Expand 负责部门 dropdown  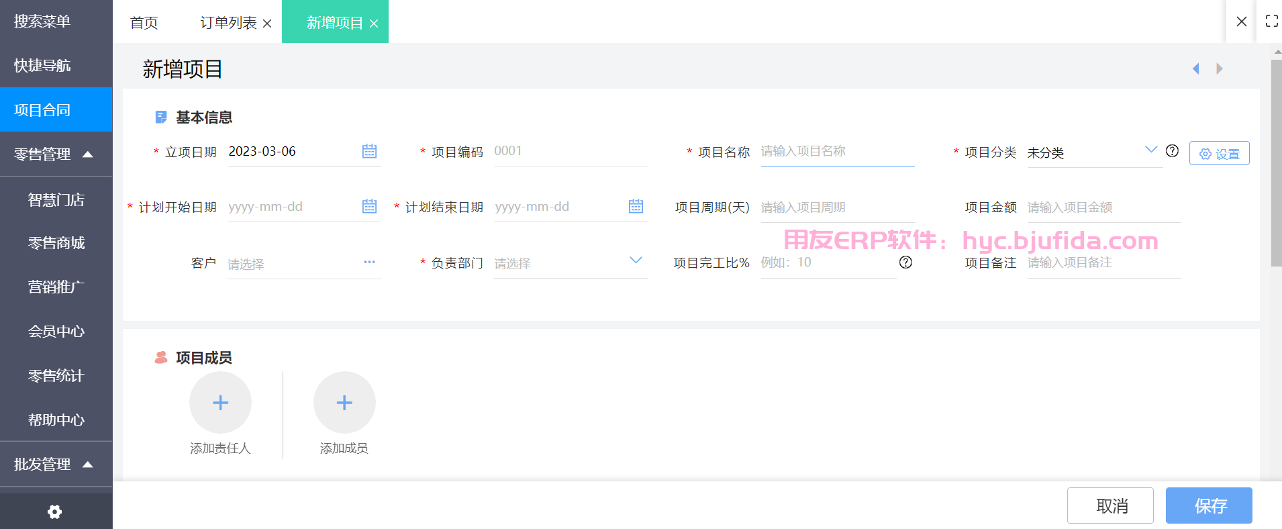[636, 260]
